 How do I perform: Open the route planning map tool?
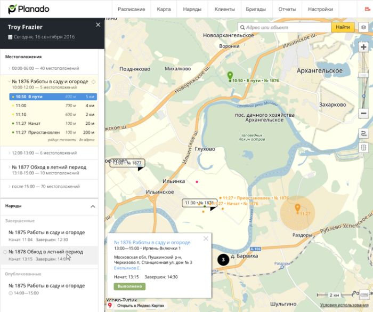(363, 133)
